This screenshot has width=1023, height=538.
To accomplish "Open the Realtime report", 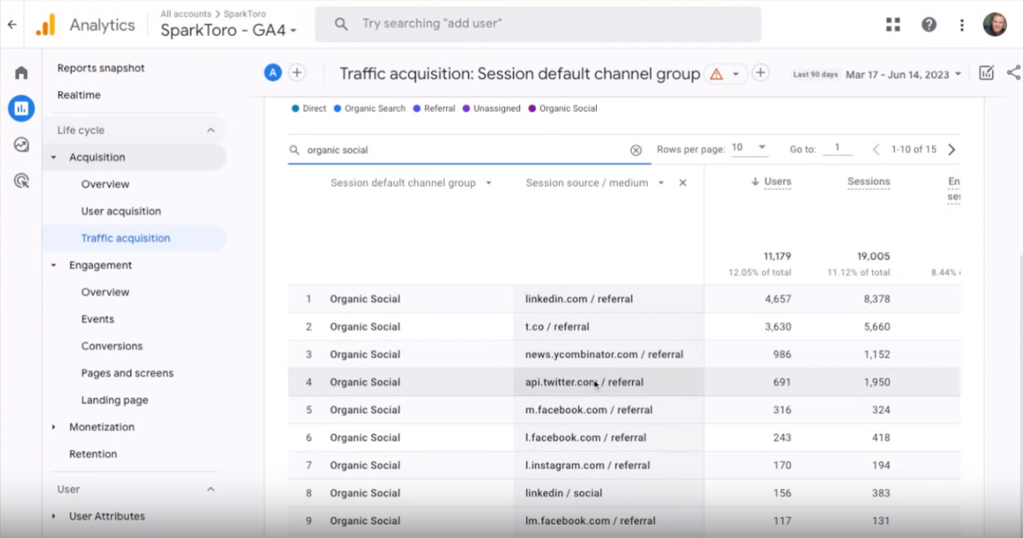I will (x=79, y=95).
